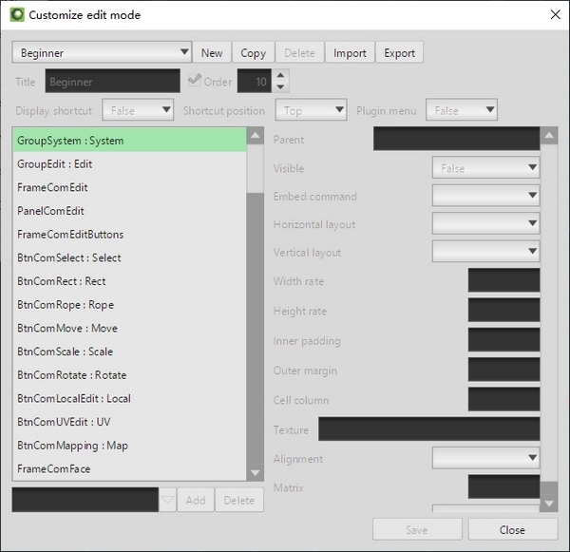Click the Cell column field
Image resolution: width=570 pixels, height=552 pixels.
pyautogui.click(x=503, y=399)
